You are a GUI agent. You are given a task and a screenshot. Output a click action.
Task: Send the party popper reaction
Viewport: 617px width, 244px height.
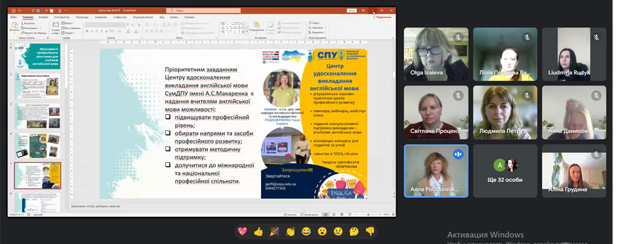pos(274,231)
